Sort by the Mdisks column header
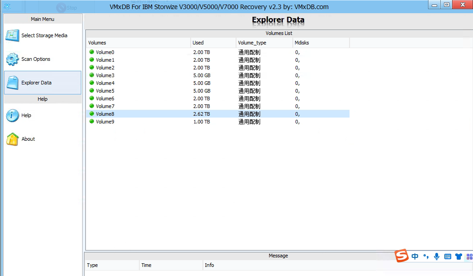Viewport: 473px width, 276px height. [321, 43]
